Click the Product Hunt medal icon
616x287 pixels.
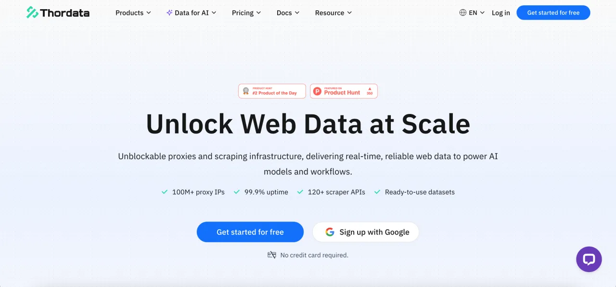pyautogui.click(x=246, y=91)
